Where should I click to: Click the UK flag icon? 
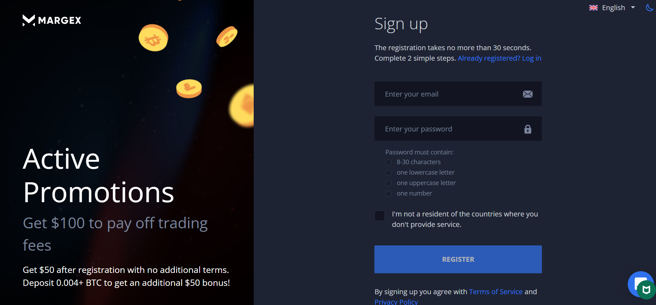click(594, 8)
